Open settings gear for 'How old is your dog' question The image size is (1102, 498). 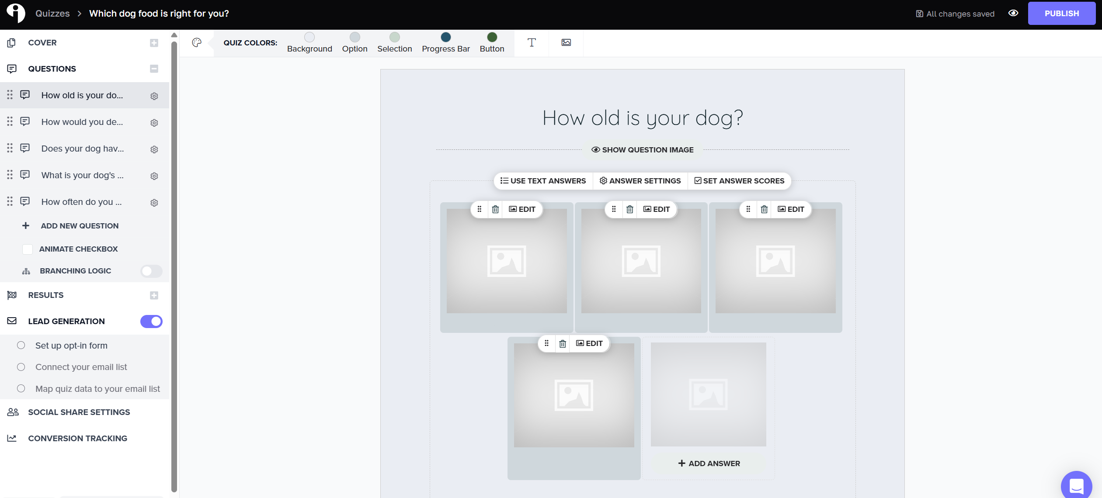pyautogui.click(x=154, y=96)
